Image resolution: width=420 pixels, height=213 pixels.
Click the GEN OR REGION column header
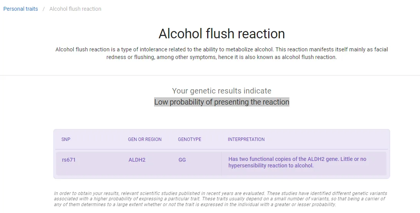pos(144,139)
